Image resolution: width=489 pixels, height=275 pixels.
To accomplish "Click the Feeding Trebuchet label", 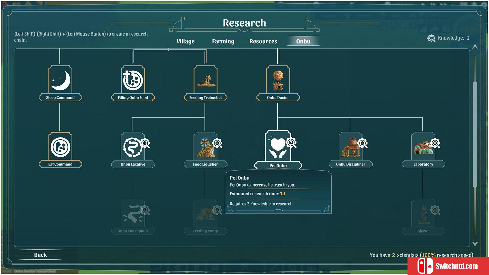I will click(206, 98).
